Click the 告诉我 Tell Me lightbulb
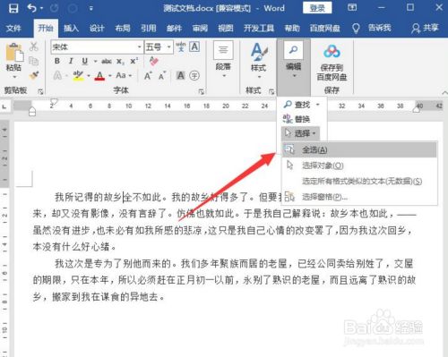This screenshot has width=448, height=357. 356,29
